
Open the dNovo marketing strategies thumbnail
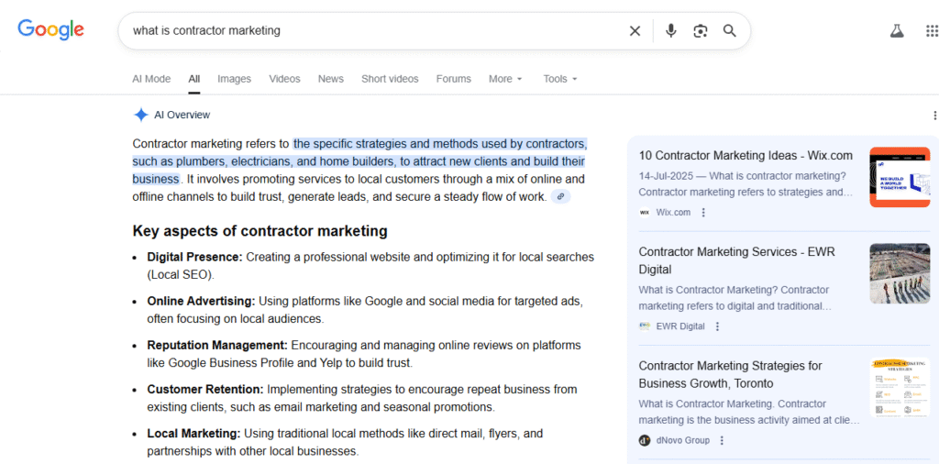tap(900, 387)
